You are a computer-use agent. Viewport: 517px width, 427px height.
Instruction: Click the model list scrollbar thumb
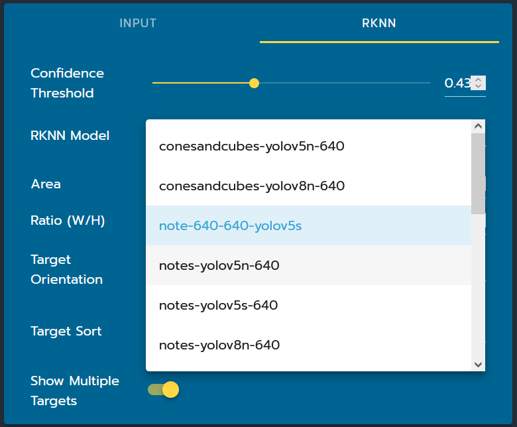coord(478,174)
